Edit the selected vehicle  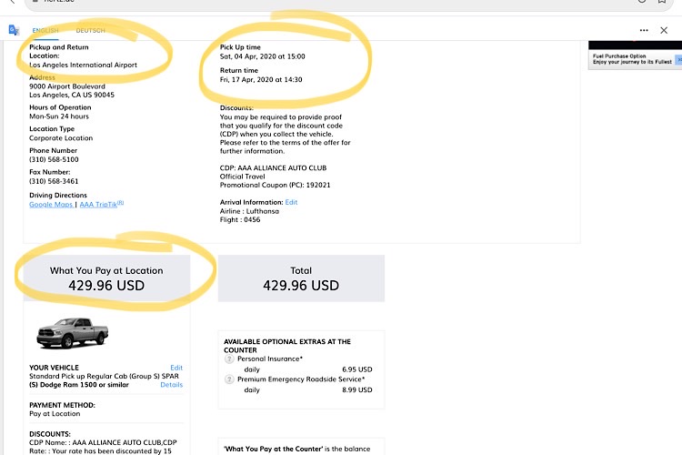[176, 368]
